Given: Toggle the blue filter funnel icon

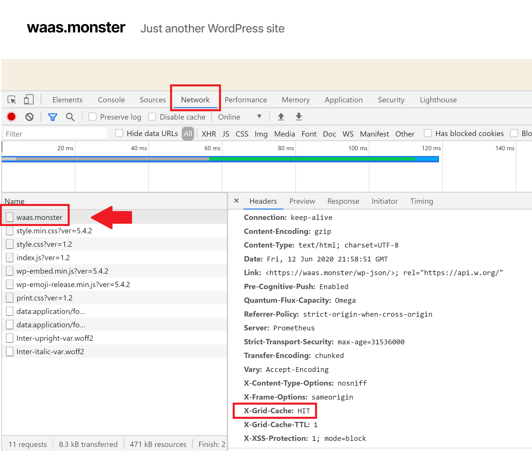Looking at the screenshot, I should [53, 117].
